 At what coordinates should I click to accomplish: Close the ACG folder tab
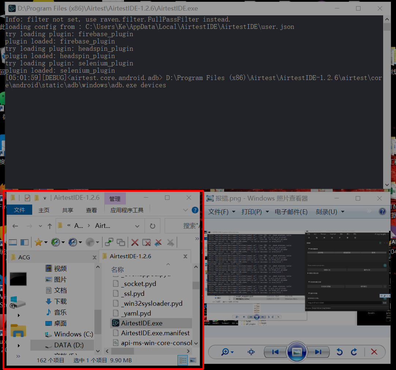coord(94,258)
